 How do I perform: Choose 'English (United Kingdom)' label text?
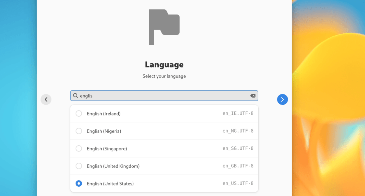click(113, 166)
